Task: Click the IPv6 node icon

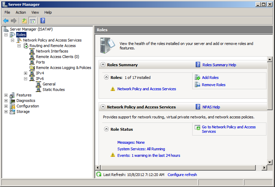Action: point(32,79)
